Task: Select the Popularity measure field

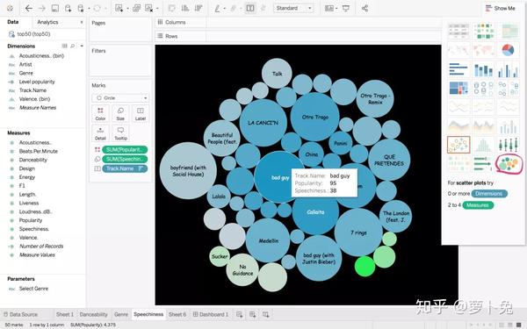Action: 31,220
